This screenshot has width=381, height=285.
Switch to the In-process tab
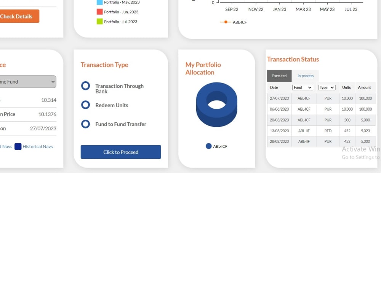(305, 76)
